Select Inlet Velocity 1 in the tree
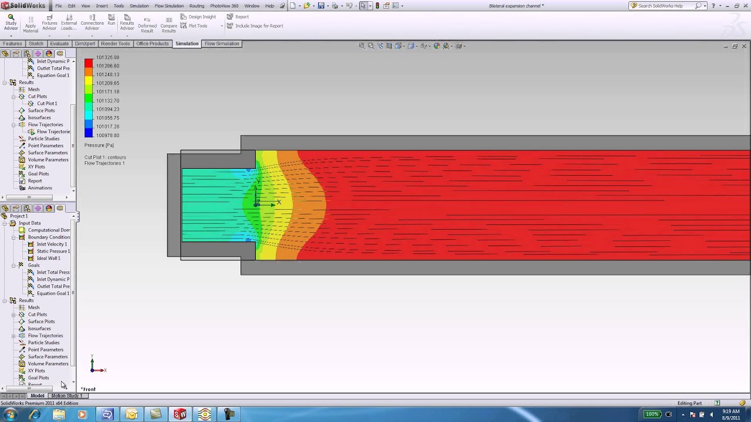 coord(52,244)
